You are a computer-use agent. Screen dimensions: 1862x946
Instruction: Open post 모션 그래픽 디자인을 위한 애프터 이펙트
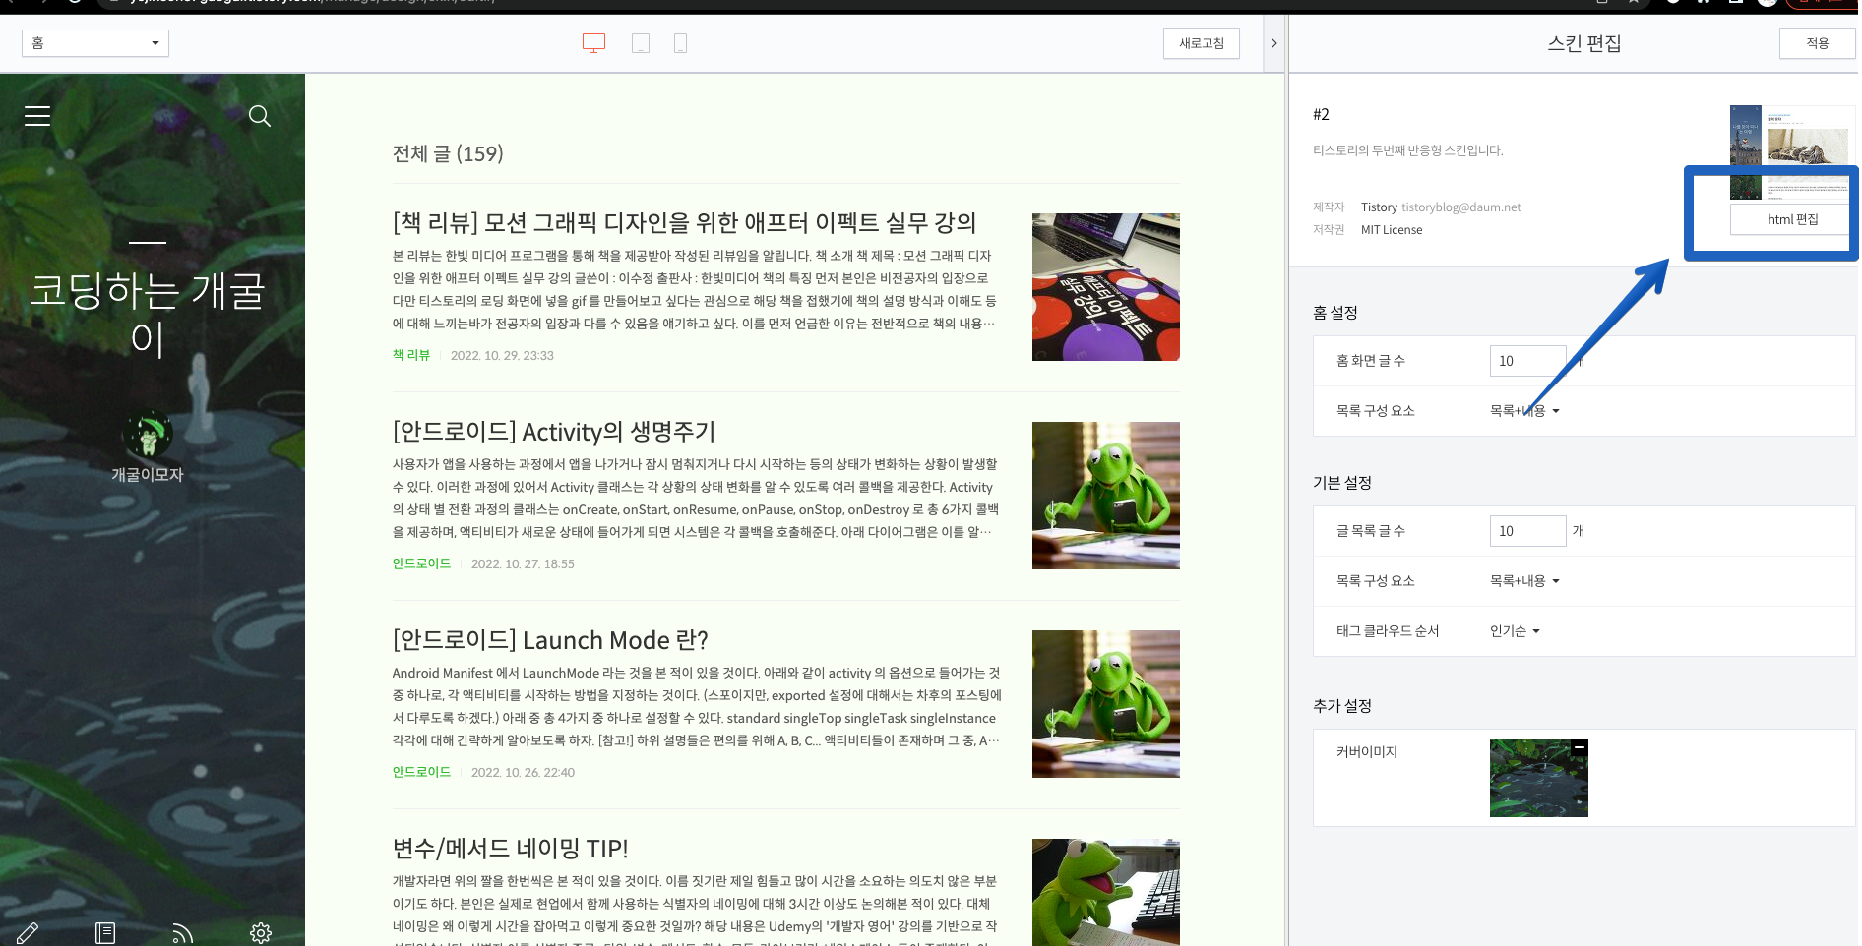coord(684,223)
